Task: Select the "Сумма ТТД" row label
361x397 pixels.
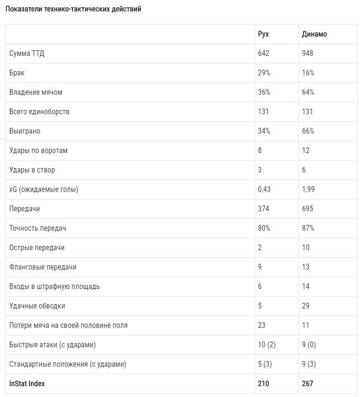Action: pos(27,54)
